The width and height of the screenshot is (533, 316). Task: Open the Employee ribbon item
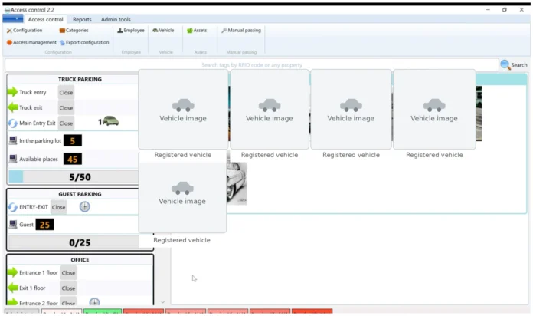[x=131, y=31]
